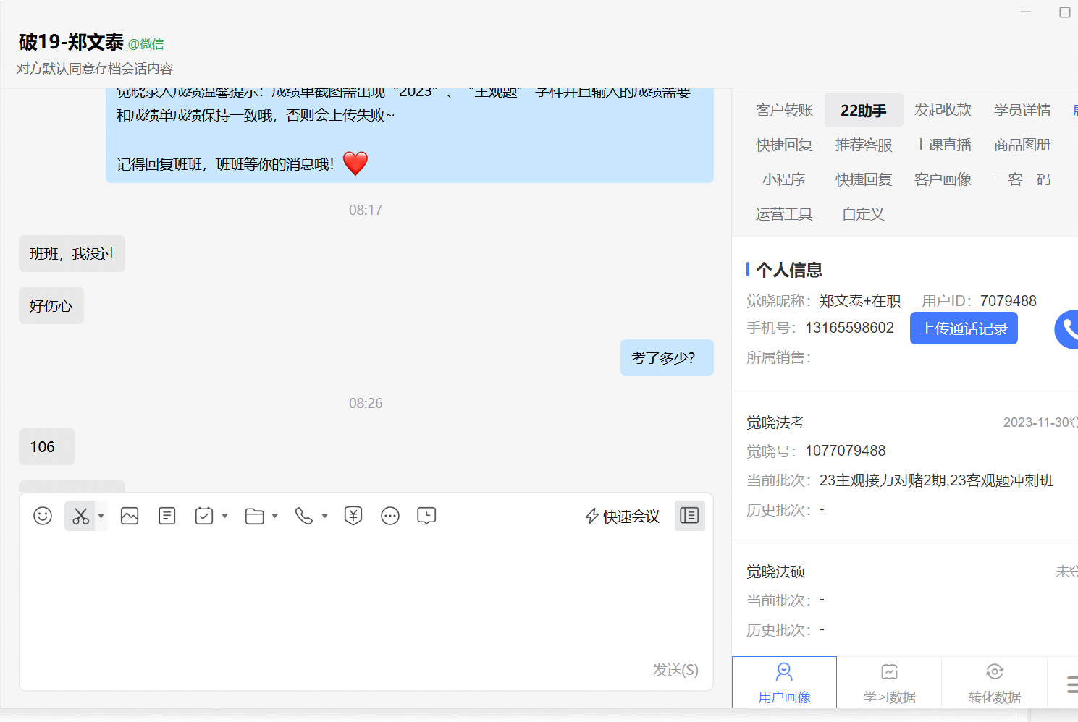
Task: Open the emoji picker
Action: [x=43, y=516]
